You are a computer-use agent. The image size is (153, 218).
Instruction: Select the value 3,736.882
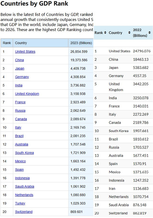78,85
